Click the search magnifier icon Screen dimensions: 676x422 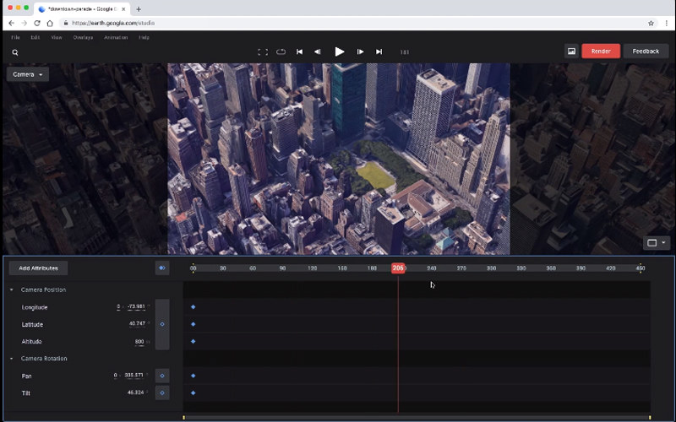[15, 52]
